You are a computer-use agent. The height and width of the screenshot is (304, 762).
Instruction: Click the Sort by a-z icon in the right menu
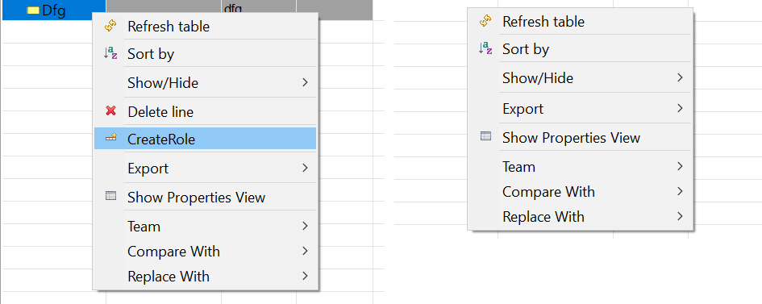pos(485,48)
